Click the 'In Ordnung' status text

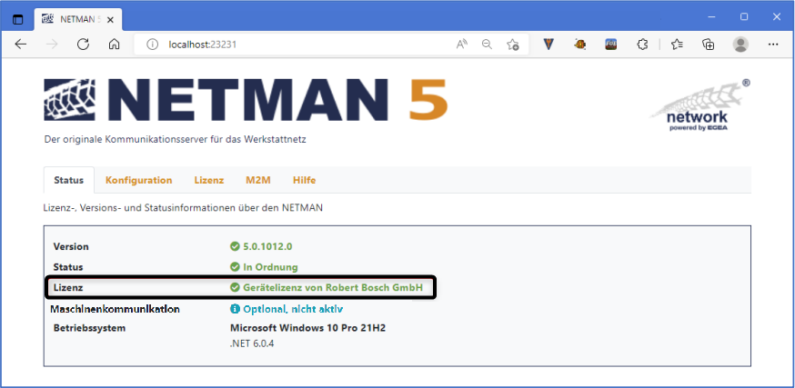point(270,267)
